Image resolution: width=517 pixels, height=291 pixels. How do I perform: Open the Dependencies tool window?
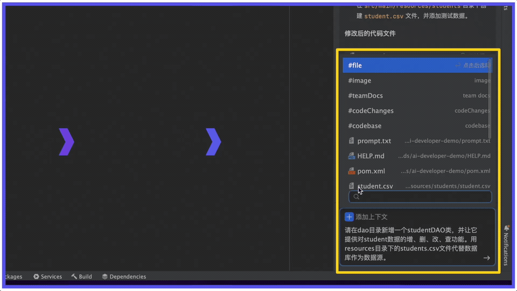point(124,276)
